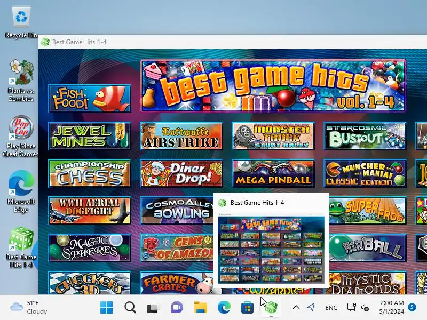Open the clock showing 2:00 AM

(392, 307)
